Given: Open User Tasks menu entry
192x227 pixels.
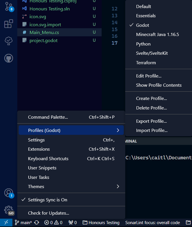Looking at the screenshot, I should (x=71, y=177).
